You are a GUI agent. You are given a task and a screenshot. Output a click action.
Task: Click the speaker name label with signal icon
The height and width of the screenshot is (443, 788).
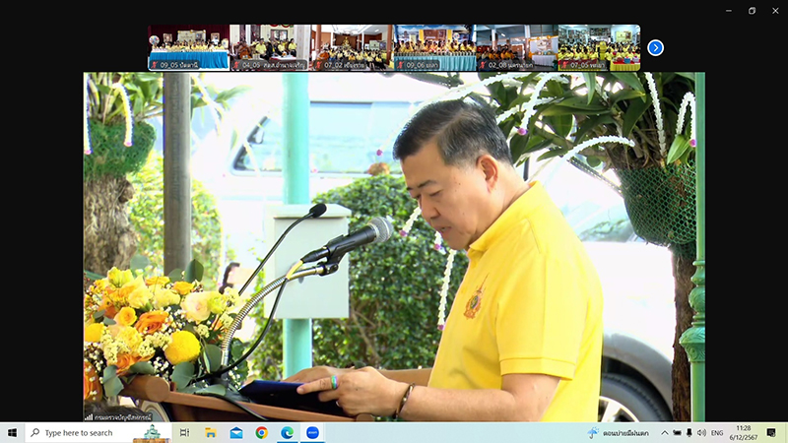(x=118, y=416)
